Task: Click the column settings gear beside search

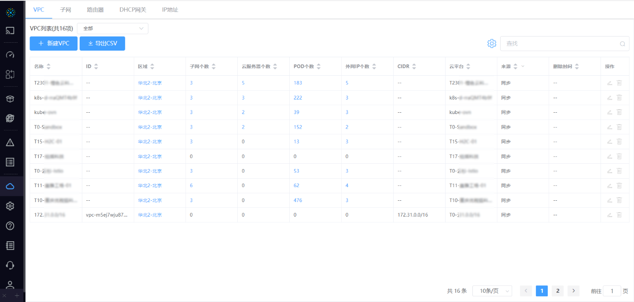Action: click(491, 44)
